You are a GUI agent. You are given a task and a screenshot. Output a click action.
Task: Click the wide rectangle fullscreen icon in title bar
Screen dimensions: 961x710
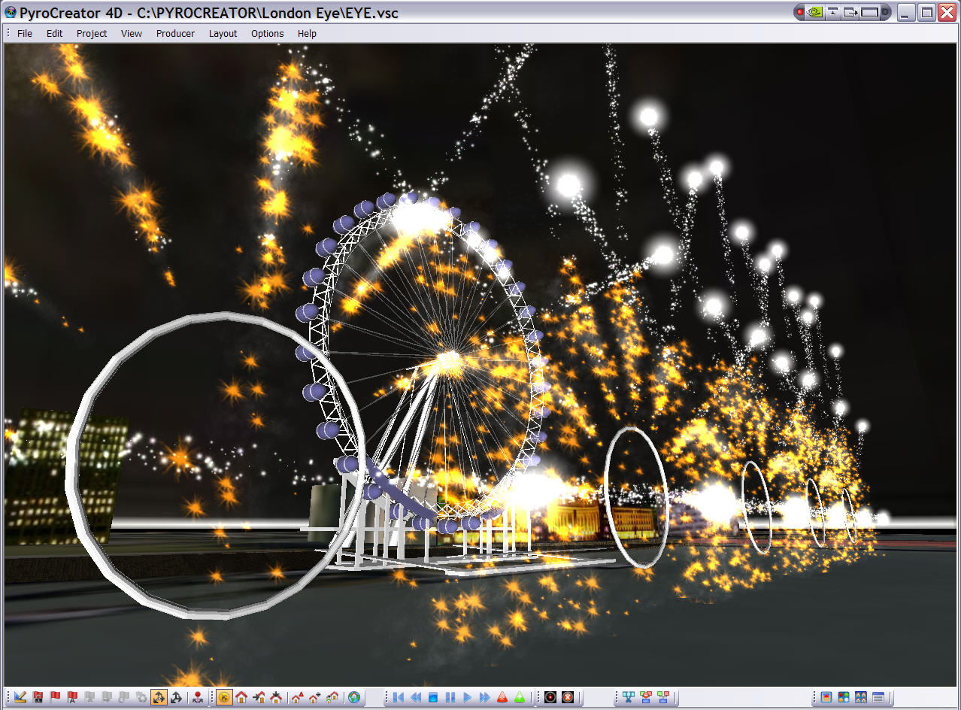click(x=871, y=13)
